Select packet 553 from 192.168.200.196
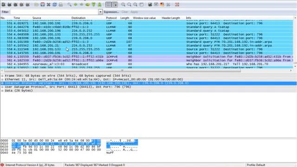This screenshot has width=297, height=167. [147, 31]
